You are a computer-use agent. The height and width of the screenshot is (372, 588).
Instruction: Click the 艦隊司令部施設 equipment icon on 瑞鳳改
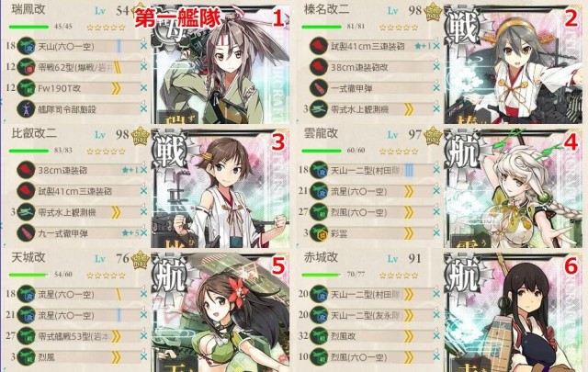click(27, 109)
